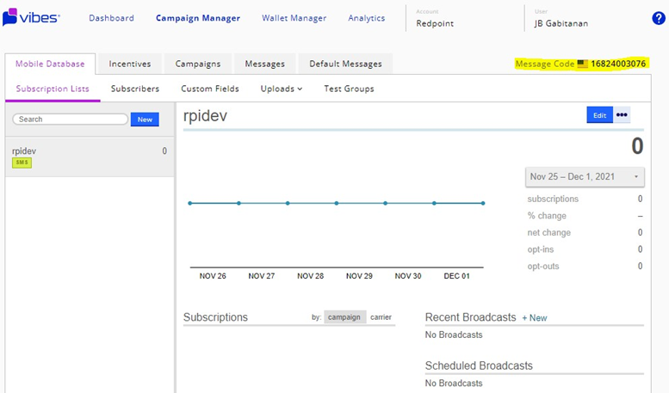Expand the Uploads dropdown menu
Image resolution: width=669 pixels, height=393 pixels.
pos(282,89)
